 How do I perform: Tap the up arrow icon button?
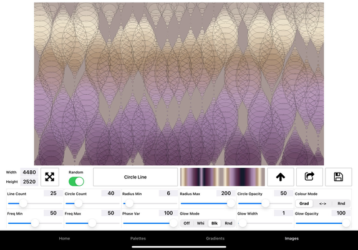pos(281,177)
